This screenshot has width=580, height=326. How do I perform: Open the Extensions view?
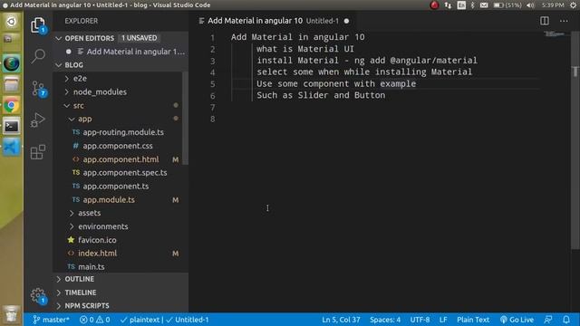38,152
